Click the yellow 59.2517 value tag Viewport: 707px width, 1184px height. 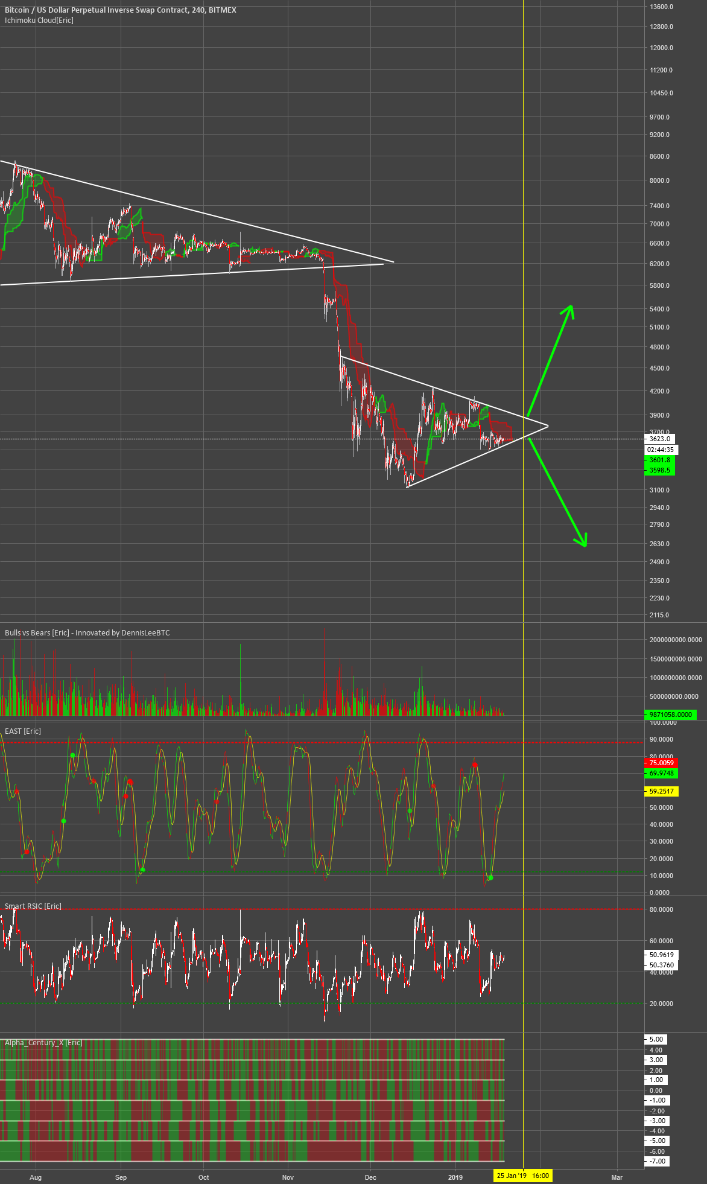(x=661, y=791)
